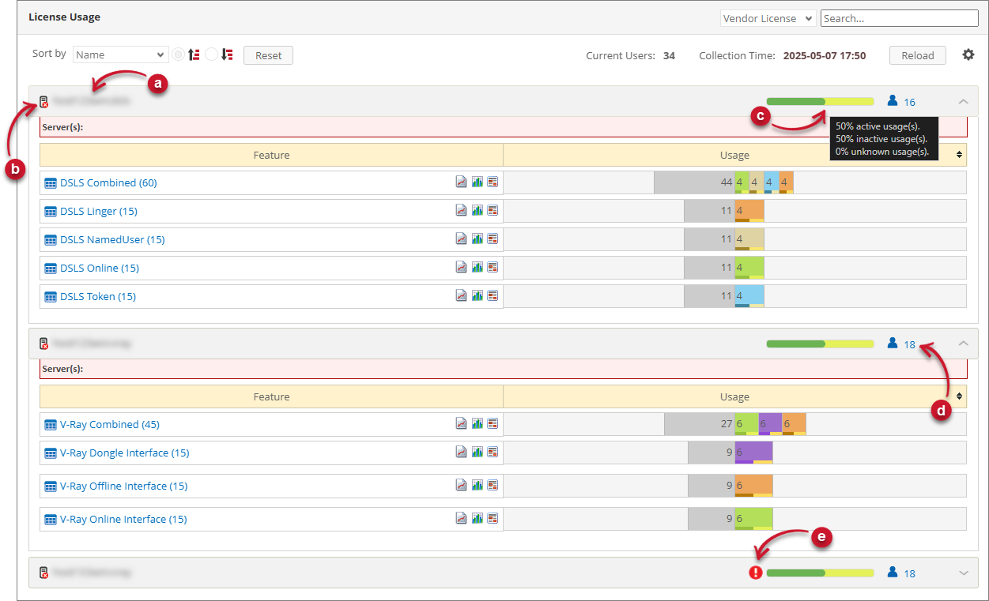989x601 pixels.
Task: Open the DSLS Token (15) feature link
Action: (98, 296)
